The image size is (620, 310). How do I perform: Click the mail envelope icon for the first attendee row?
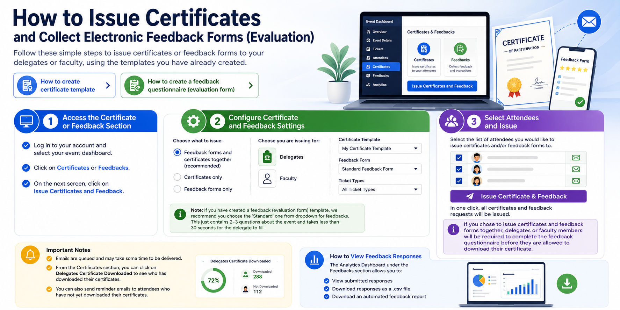[576, 158]
